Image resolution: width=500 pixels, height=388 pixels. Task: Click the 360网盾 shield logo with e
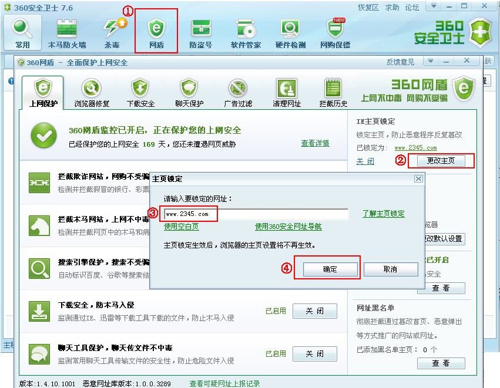(x=464, y=88)
